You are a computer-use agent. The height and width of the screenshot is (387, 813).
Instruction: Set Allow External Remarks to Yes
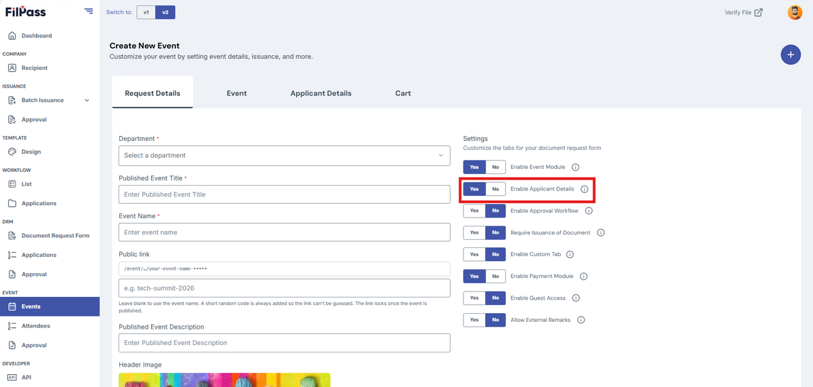tap(474, 320)
